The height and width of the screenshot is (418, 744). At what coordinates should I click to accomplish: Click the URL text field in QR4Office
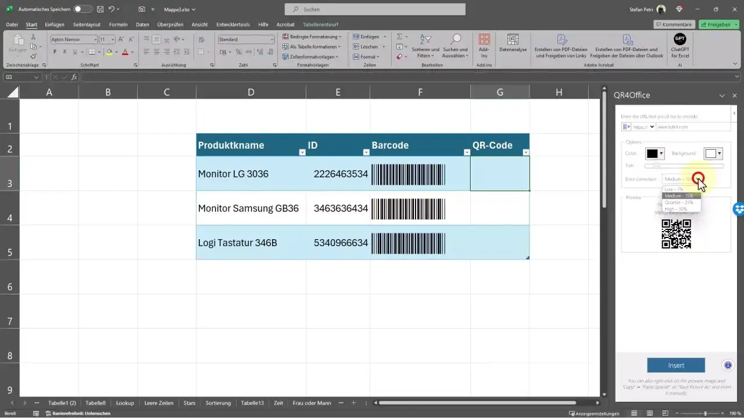click(x=693, y=127)
